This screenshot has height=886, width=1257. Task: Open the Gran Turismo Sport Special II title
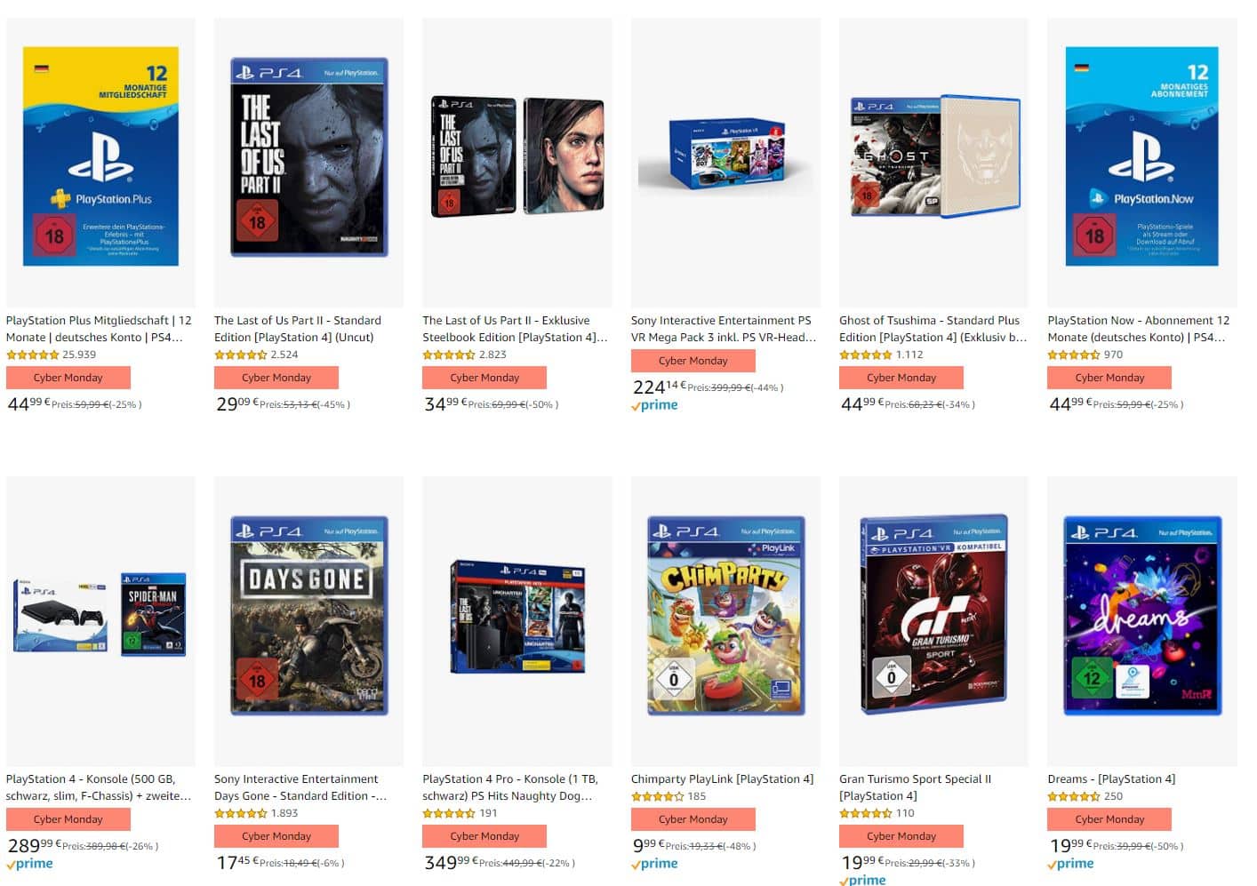click(914, 787)
